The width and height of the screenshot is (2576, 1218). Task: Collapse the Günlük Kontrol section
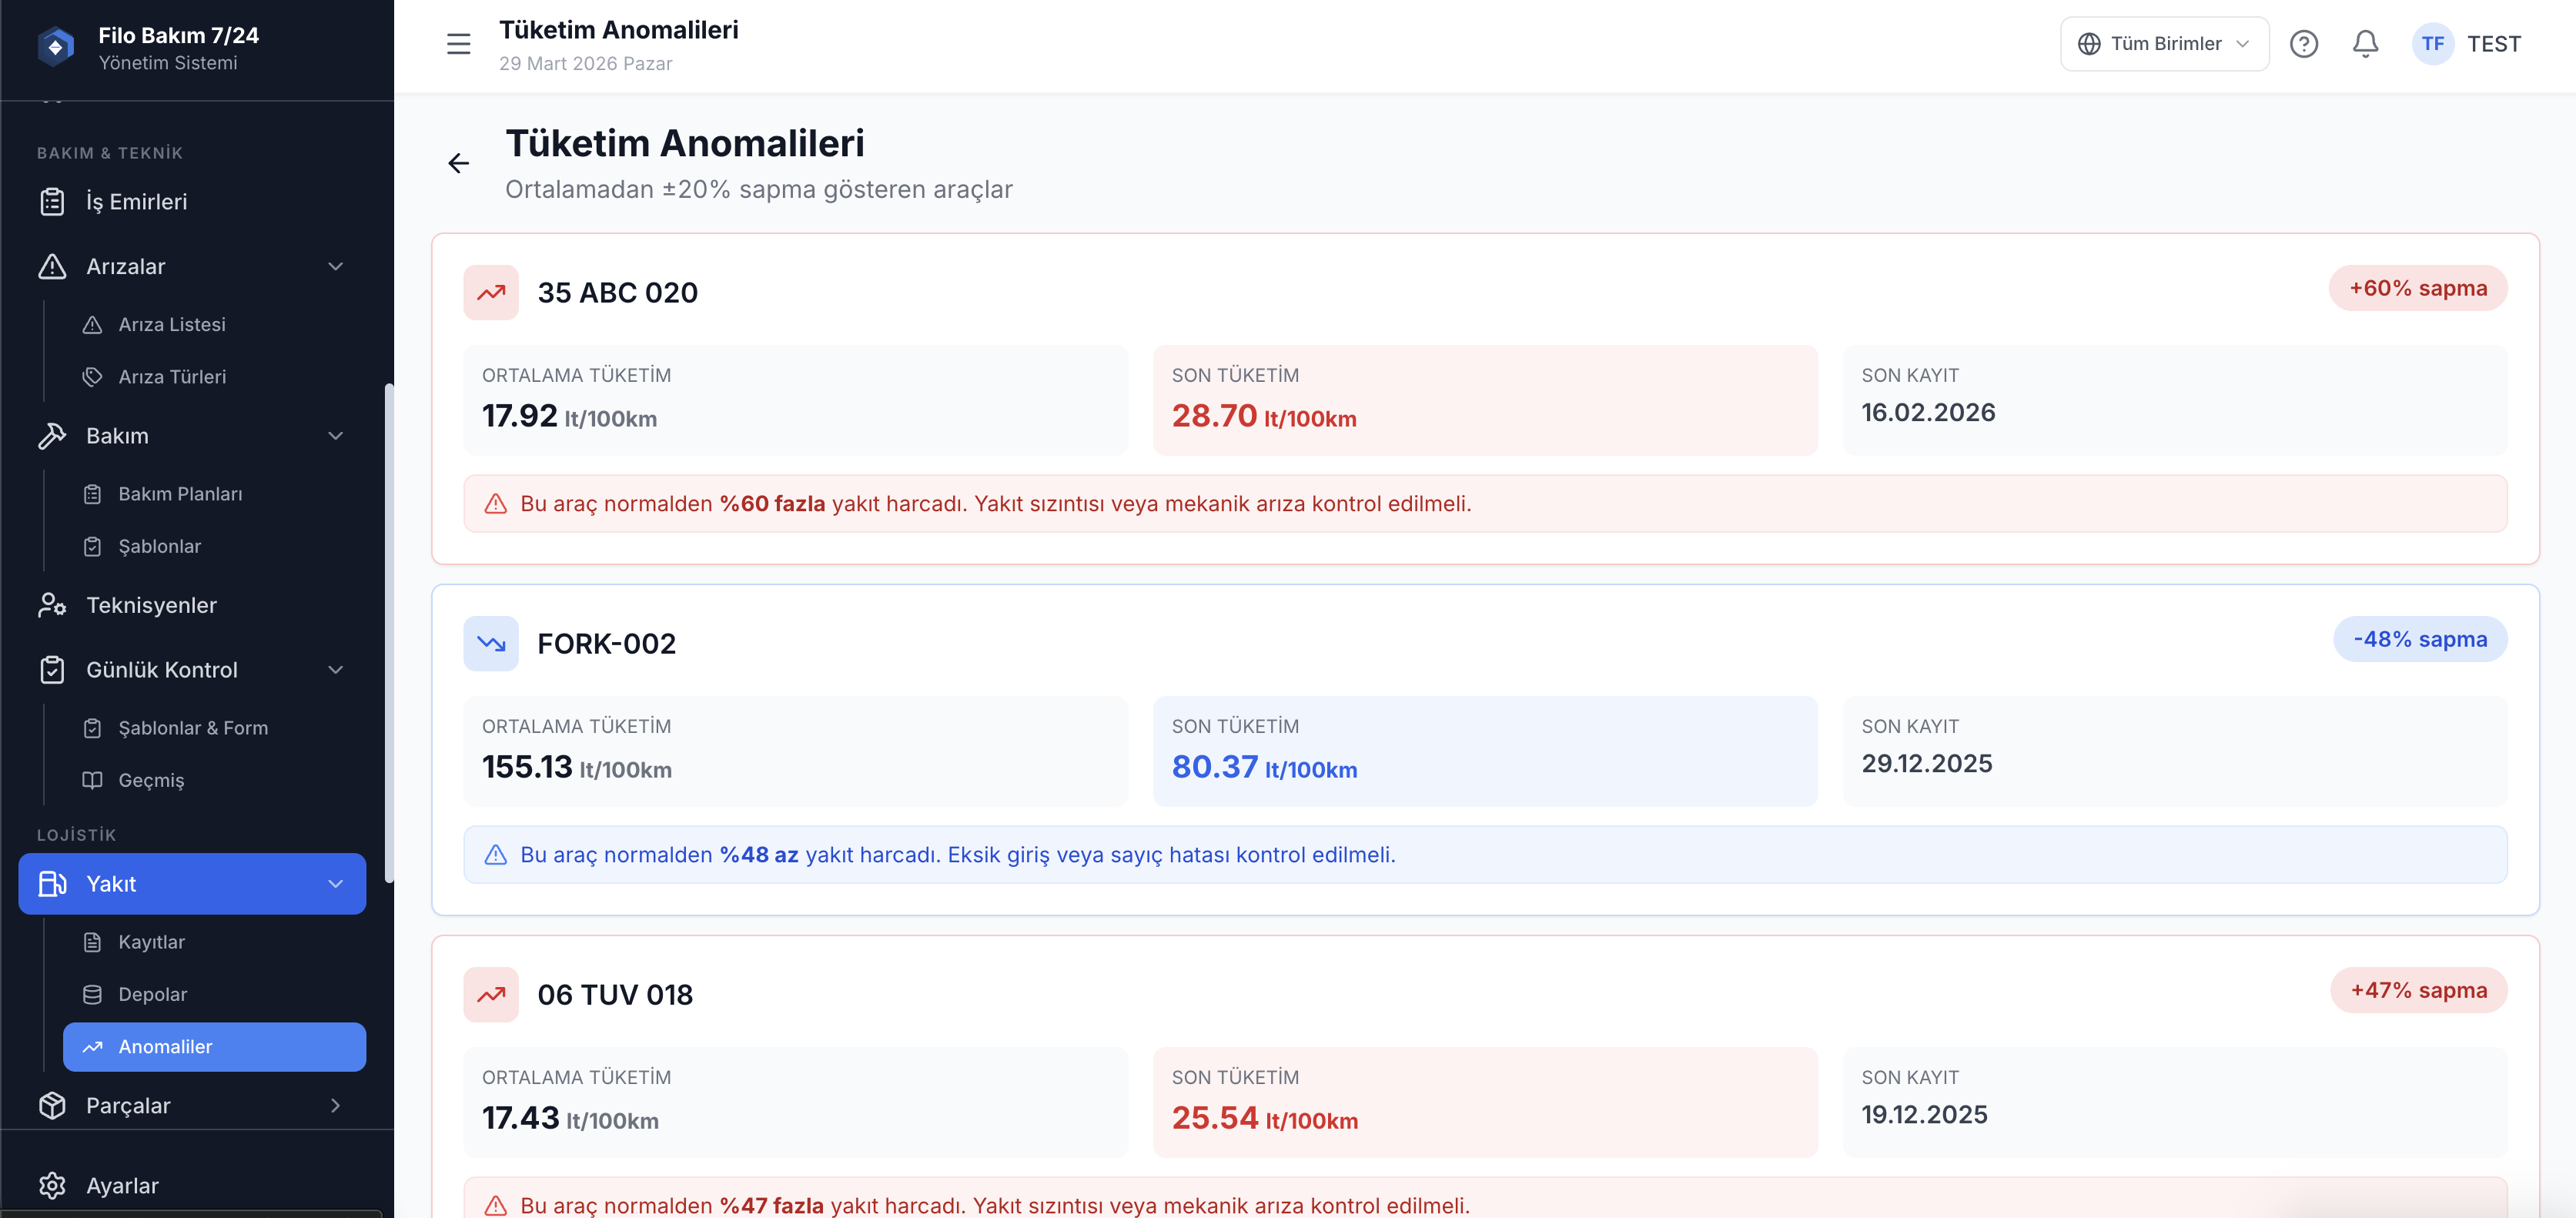pos(336,670)
